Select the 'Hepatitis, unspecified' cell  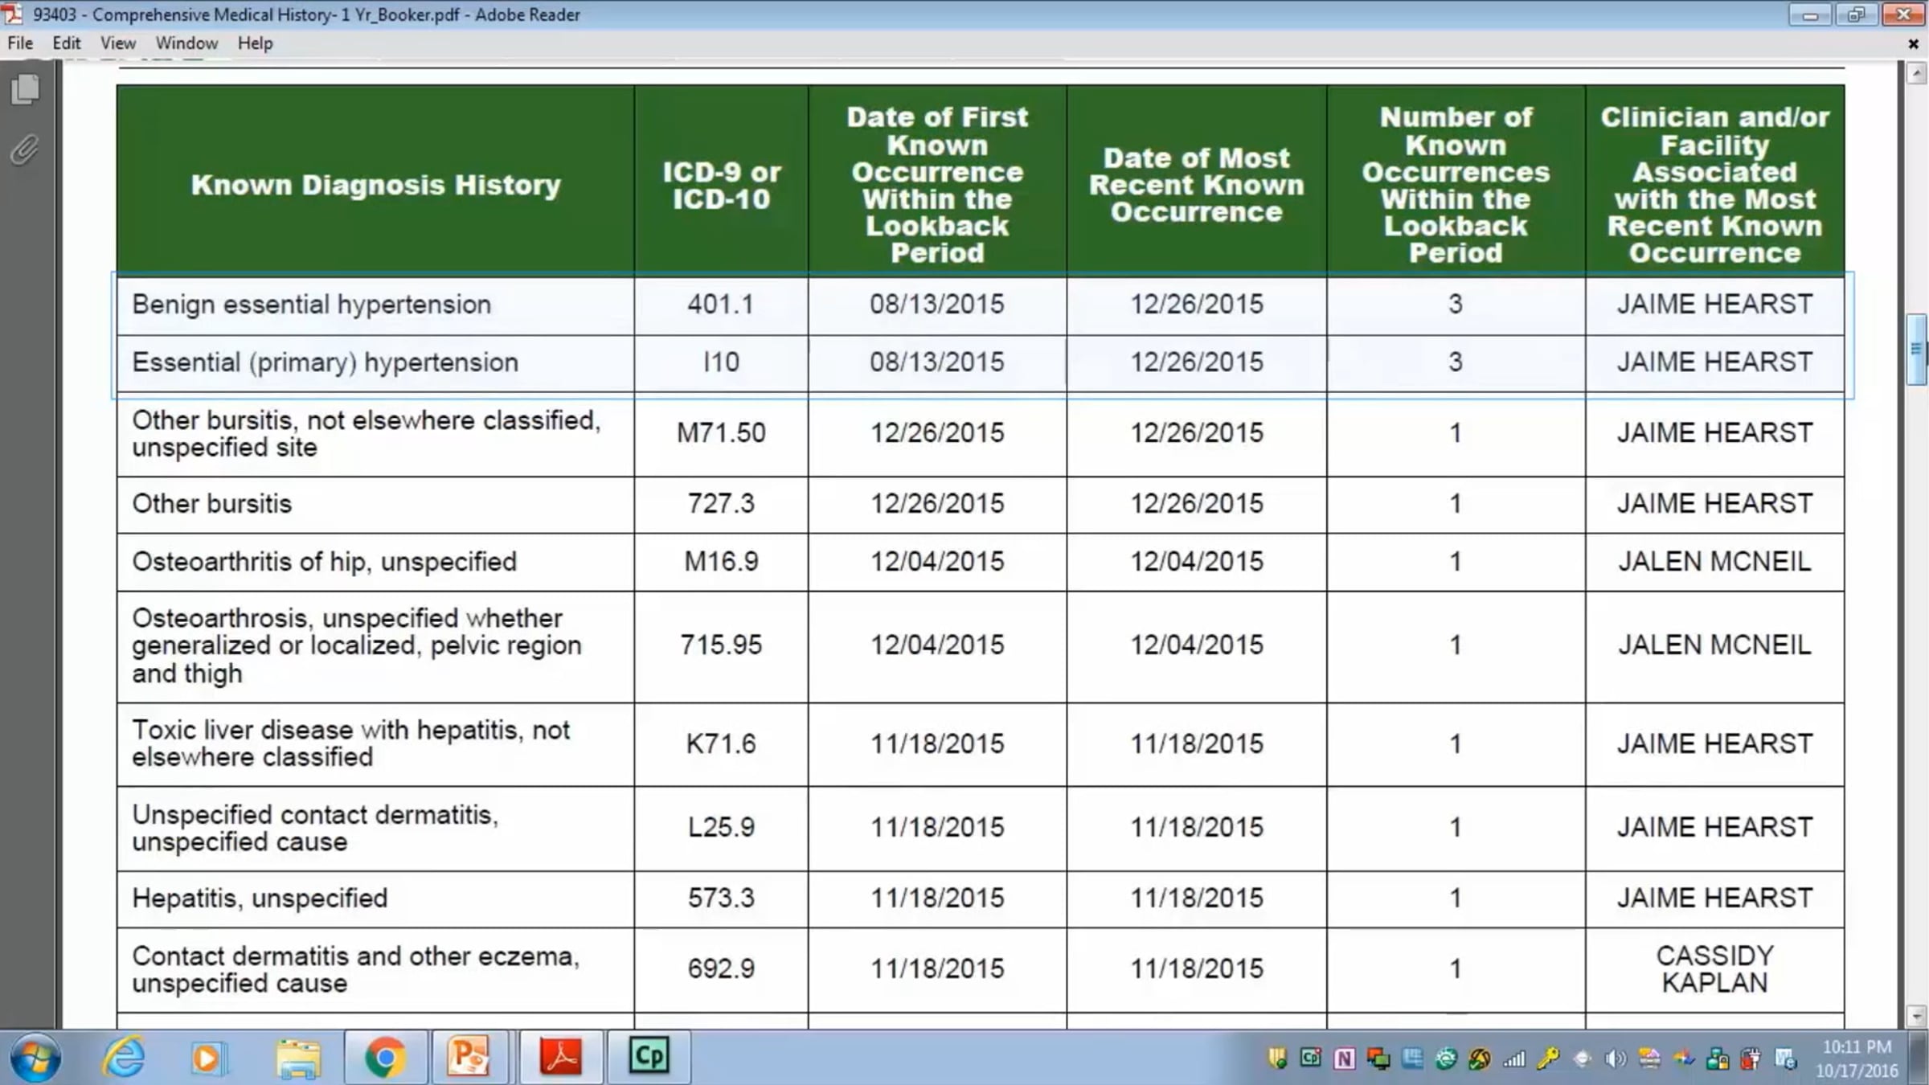coord(375,899)
